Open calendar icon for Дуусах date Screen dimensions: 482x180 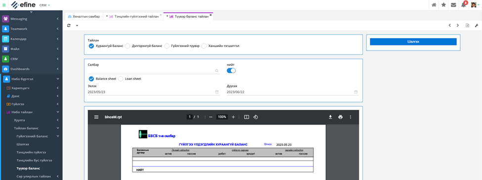355,92
